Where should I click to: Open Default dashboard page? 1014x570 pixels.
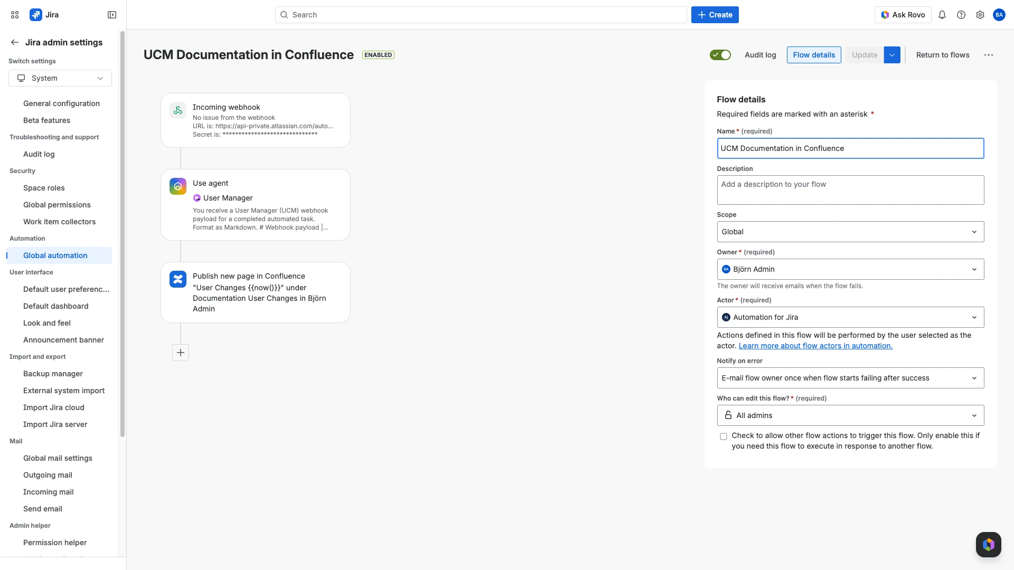click(x=55, y=306)
